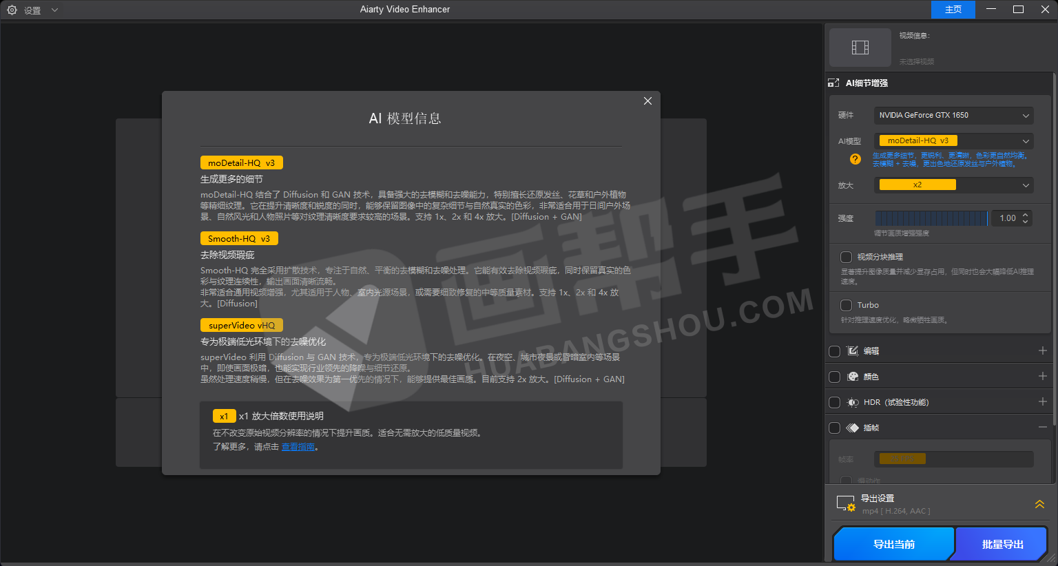The width and height of the screenshot is (1058, 566).
Task: Close the AI 模型信息 dialog
Action: click(x=647, y=101)
